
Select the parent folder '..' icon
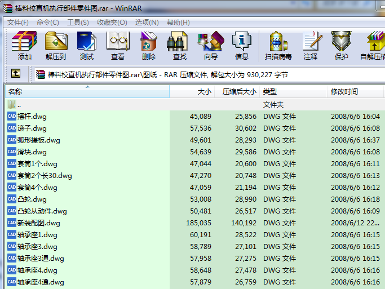[x=11, y=104]
